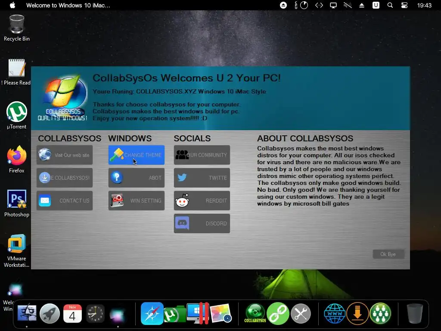Screen dimensions: 441x331
Task: Open the Our Community button
Action: [x=202, y=155]
